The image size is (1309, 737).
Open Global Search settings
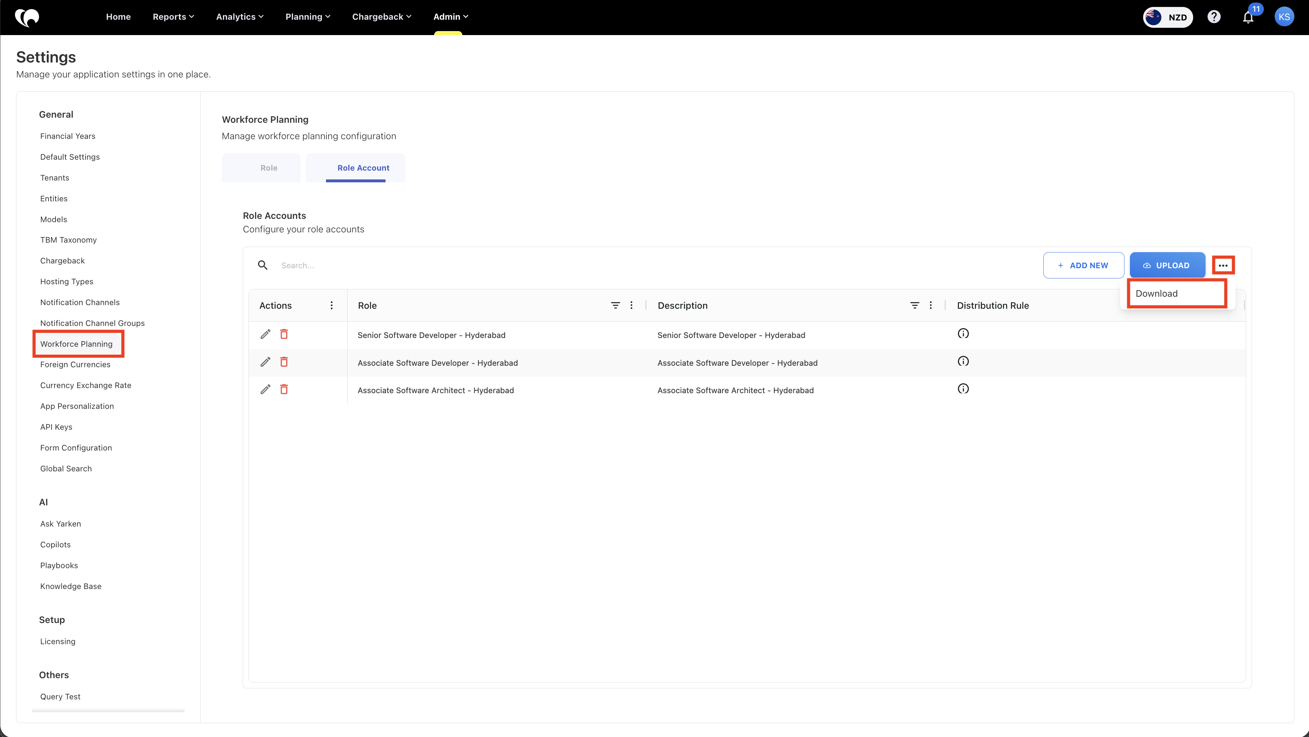66,468
